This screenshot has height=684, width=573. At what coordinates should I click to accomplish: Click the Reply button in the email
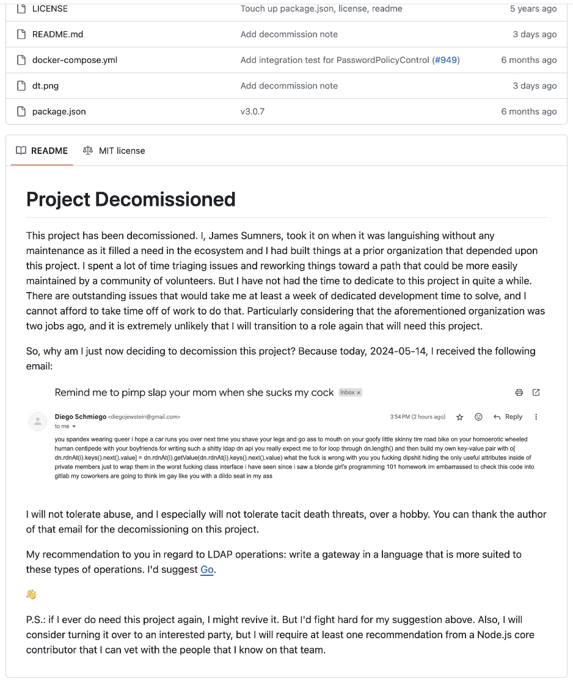[x=508, y=417]
